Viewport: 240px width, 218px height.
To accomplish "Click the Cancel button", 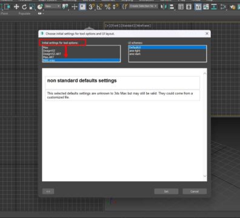I will (195, 191).
